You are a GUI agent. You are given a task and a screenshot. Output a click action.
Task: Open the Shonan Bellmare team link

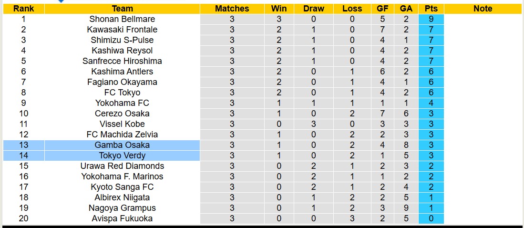click(122, 19)
